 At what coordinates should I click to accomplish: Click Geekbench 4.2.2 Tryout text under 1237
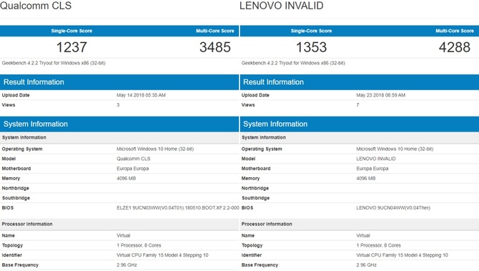[54, 63]
